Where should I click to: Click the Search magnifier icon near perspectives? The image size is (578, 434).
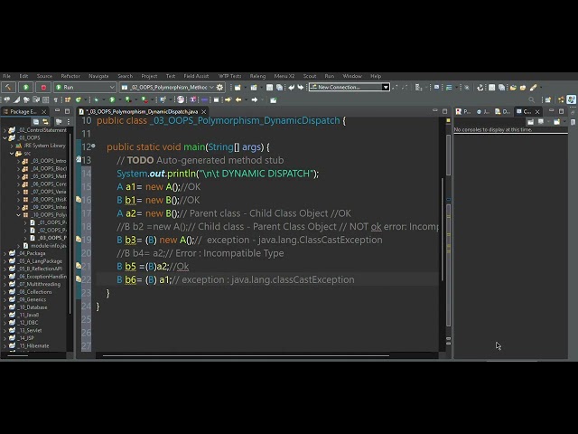(x=531, y=99)
